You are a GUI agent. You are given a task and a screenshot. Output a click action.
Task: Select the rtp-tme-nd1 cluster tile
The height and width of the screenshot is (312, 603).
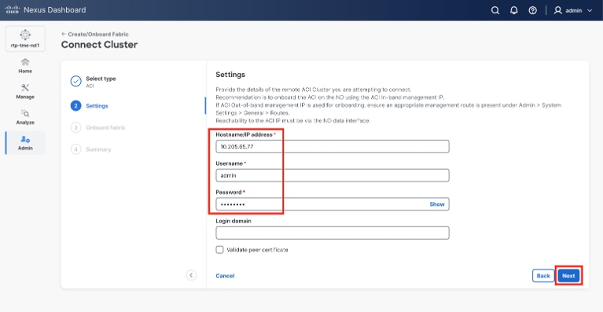click(25, 39)
